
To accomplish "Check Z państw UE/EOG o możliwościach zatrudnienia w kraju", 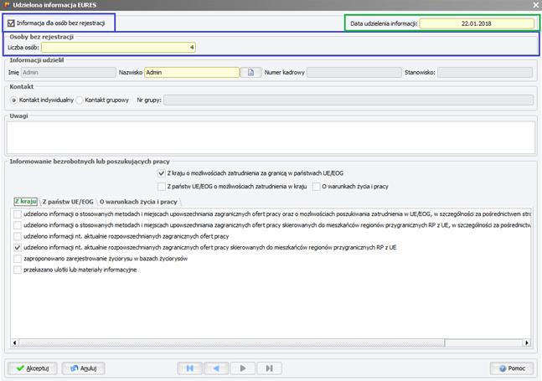I will click(161, 187).
